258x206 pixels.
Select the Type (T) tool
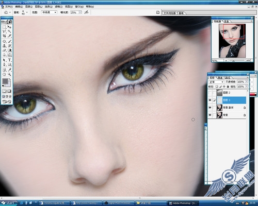point(10,60)
